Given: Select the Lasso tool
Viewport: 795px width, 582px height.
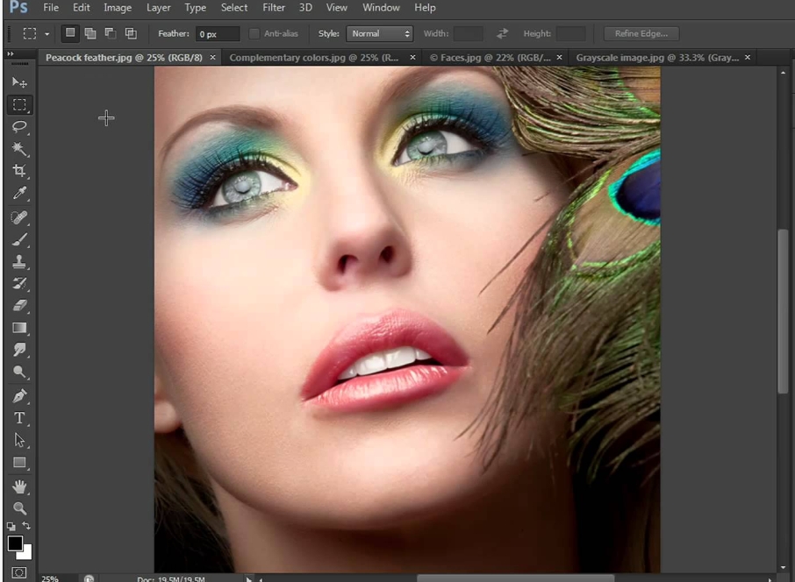Looking at the screenshot, I should [19, 126].
